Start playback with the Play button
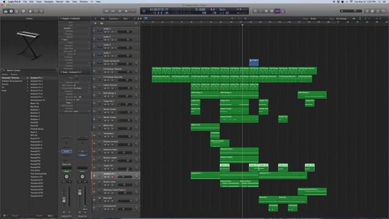Image resolution: width=389 pixels, height=219 pixels. [126, 11]
